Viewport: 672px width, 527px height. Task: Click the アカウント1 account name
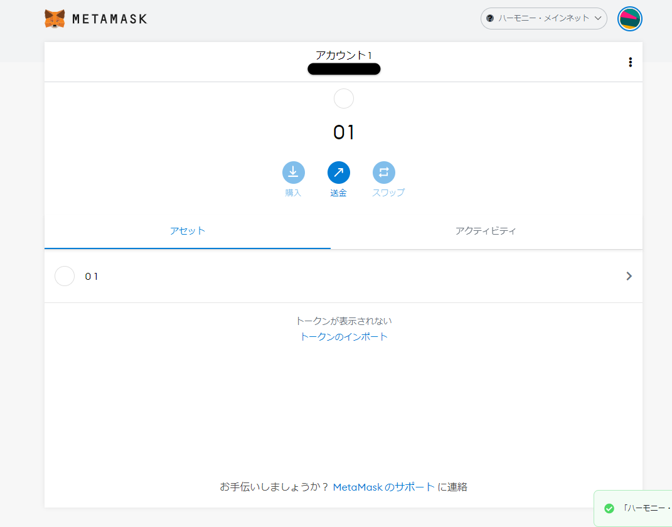coord(344,55)
